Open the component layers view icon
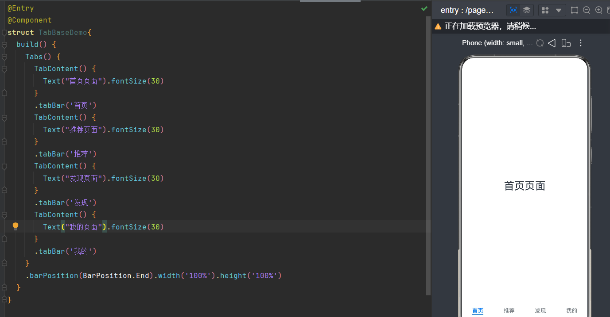610x317 pixels. click(527, 10)
